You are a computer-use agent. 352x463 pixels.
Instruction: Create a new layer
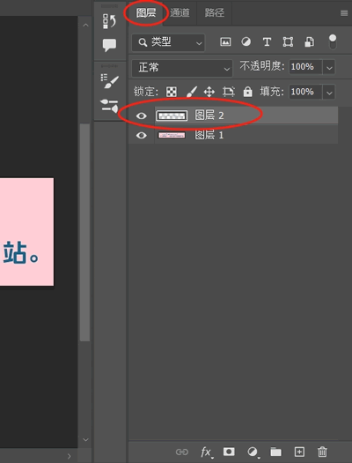299,452
